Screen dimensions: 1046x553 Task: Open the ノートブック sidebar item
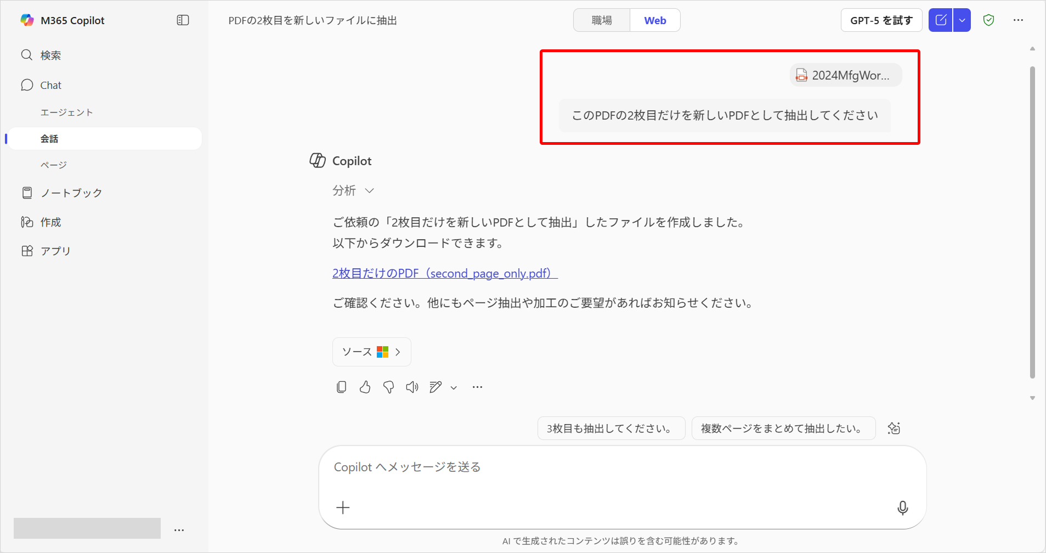pyautogui.click(x=71, y=193)
